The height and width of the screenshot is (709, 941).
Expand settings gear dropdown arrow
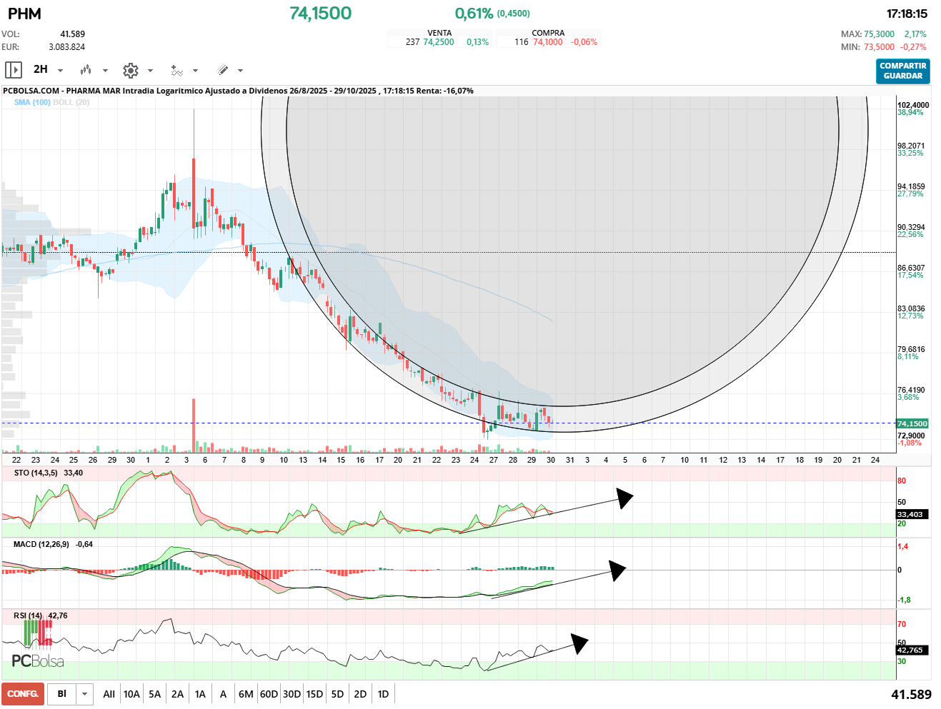(x=150, y=71)
